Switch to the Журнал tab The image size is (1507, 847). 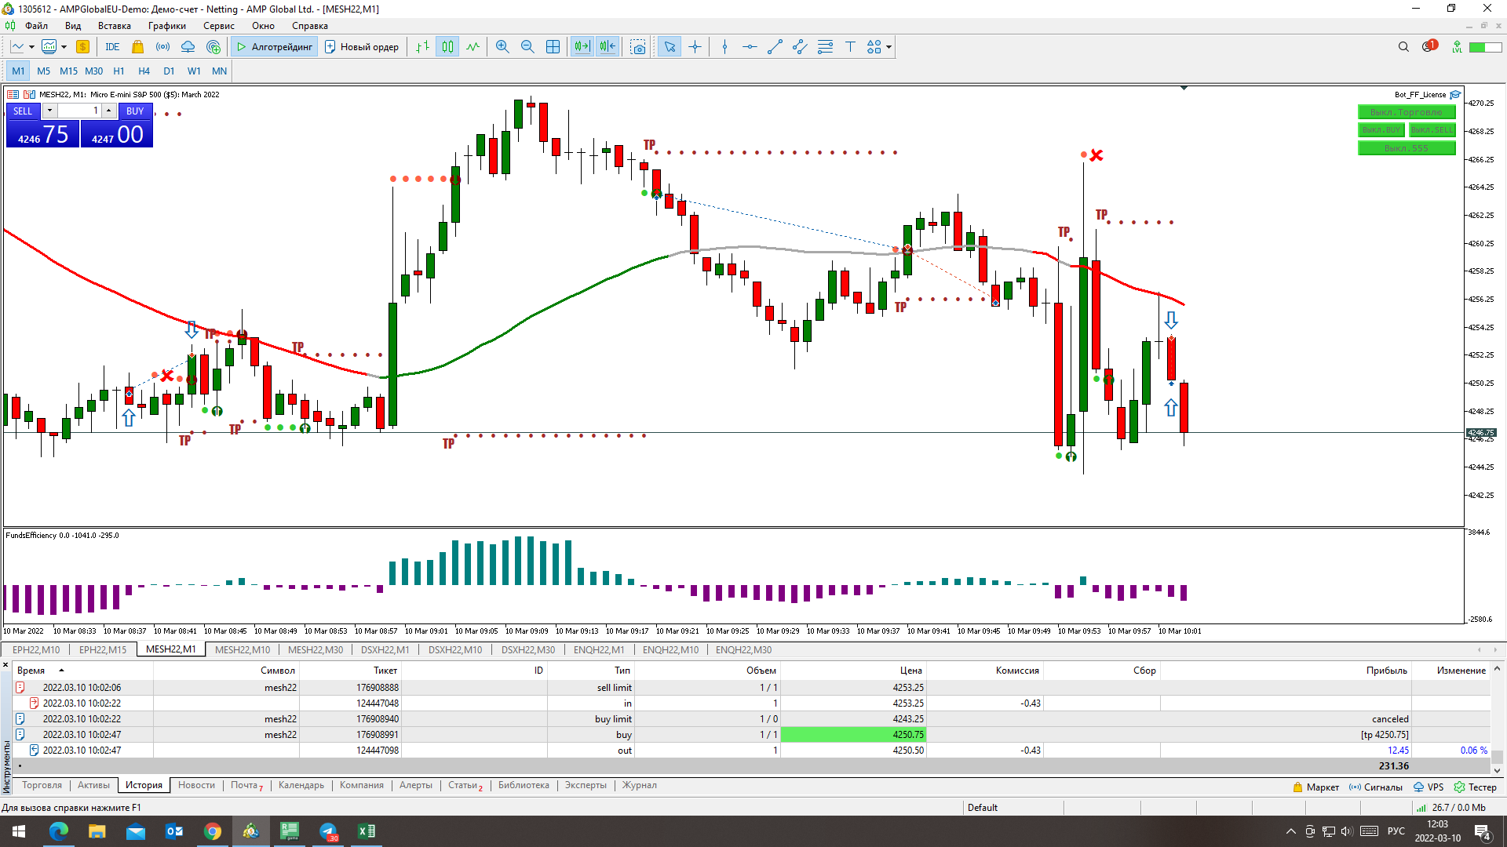pos(639,785)
